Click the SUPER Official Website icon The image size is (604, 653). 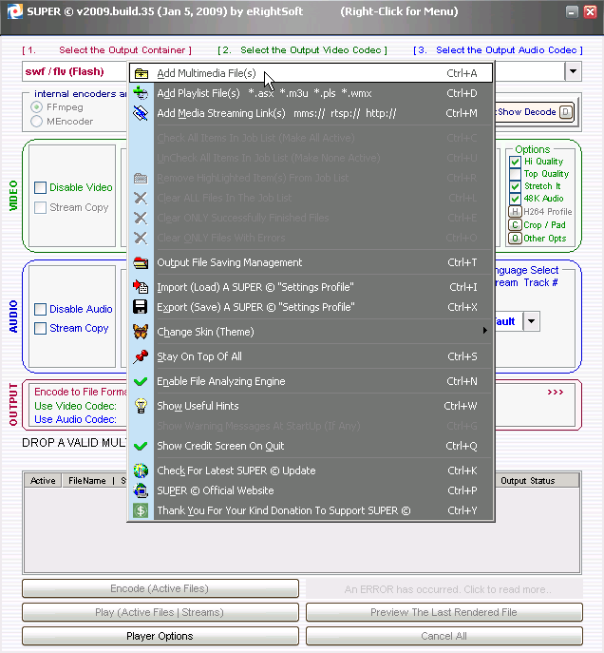pos(141,490)
